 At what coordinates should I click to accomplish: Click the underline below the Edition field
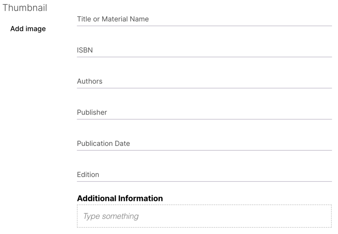point(204,181)
